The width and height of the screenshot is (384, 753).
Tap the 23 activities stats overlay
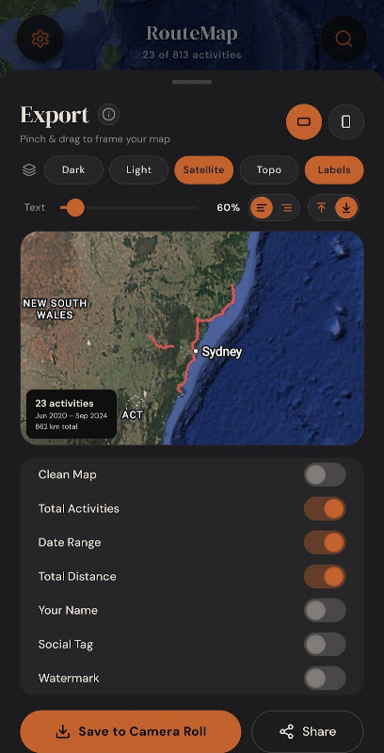72,414
